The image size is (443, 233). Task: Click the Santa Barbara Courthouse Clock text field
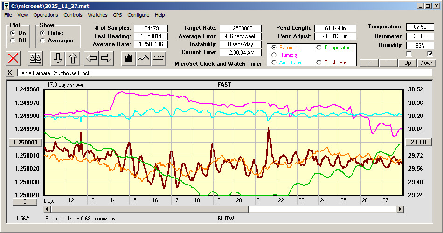[224, 73]
